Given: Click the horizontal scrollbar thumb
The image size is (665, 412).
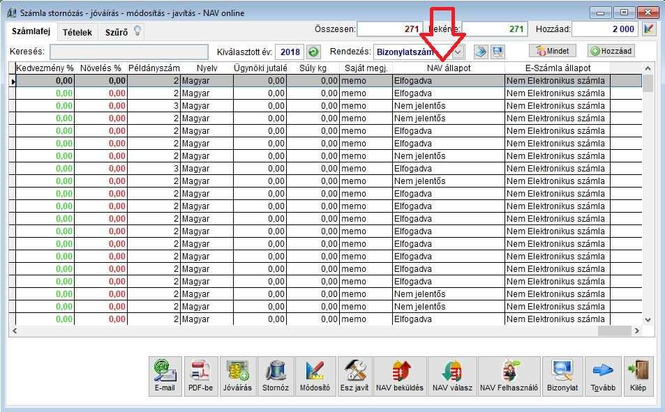Looking at the screenshot, I should coord(614,330).
